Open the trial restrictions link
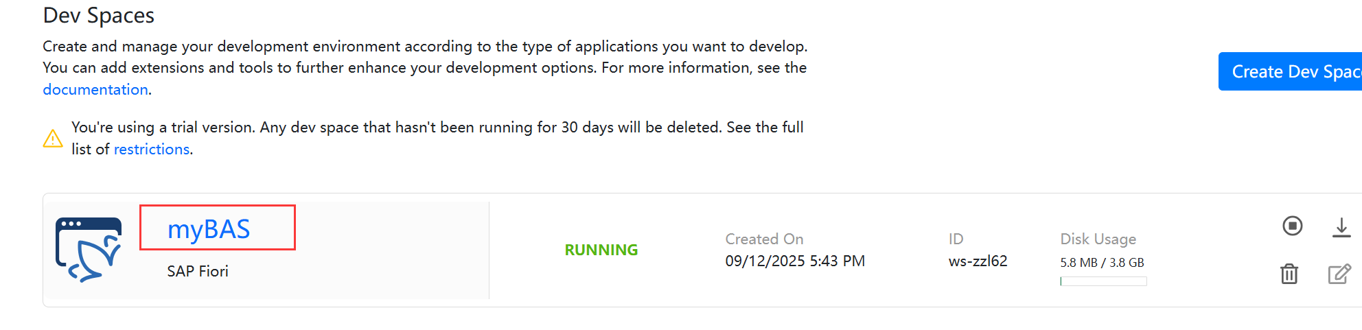Viewport: 1362px width, 330px height. [x=152, y=149]
